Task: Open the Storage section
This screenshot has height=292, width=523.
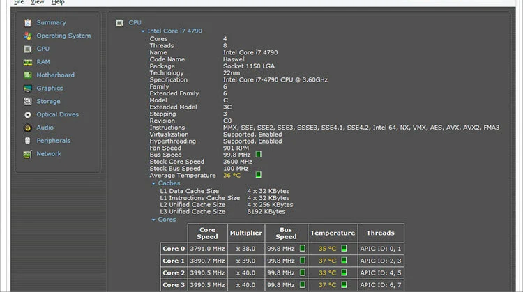Action: click(48, 101)
